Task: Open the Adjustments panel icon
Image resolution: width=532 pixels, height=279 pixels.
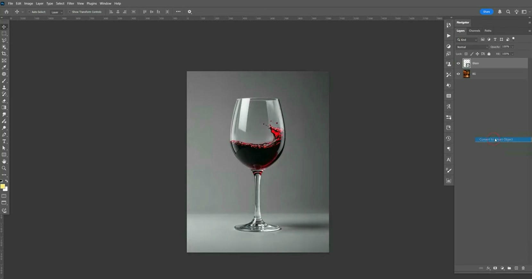Action: point(449,46)
